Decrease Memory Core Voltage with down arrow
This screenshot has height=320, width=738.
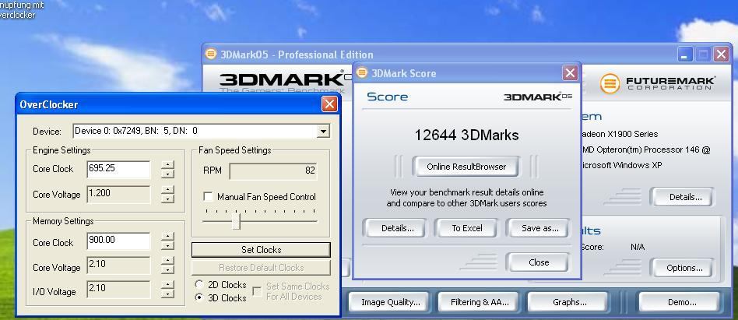[x=167, y=270]
